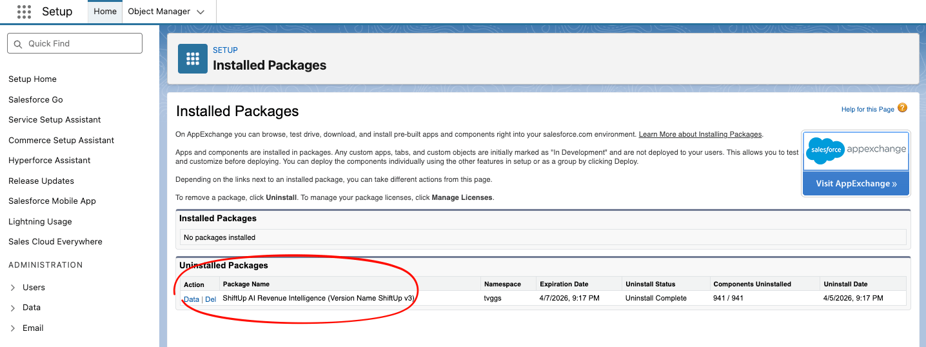Viewport: 926px width, 347px height.
Task: Click the orange help question mark icon
Action: coord(902,108)
